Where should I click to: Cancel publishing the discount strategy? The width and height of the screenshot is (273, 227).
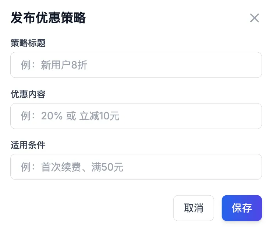point(194,208)
